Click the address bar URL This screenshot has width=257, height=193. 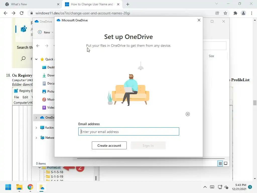(83, 13)
